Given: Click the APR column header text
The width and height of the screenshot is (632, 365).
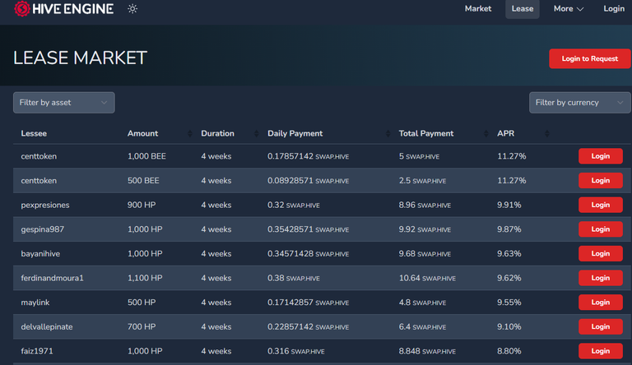Looking at the screenshot, I should pos(505,134).
